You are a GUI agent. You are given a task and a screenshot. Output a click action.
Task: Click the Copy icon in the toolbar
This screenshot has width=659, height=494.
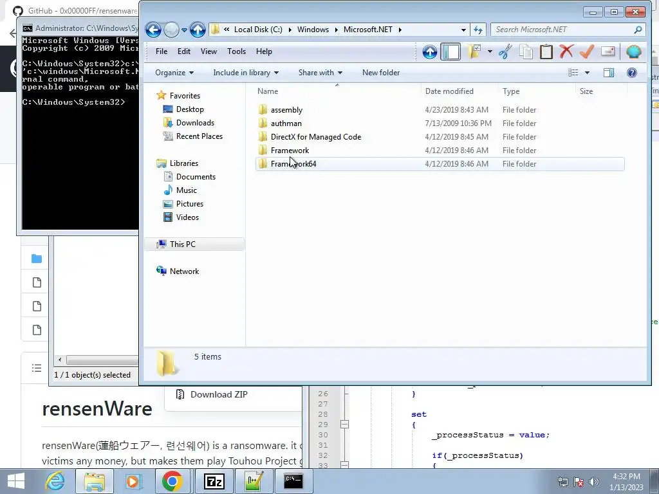tap(526, 51)
